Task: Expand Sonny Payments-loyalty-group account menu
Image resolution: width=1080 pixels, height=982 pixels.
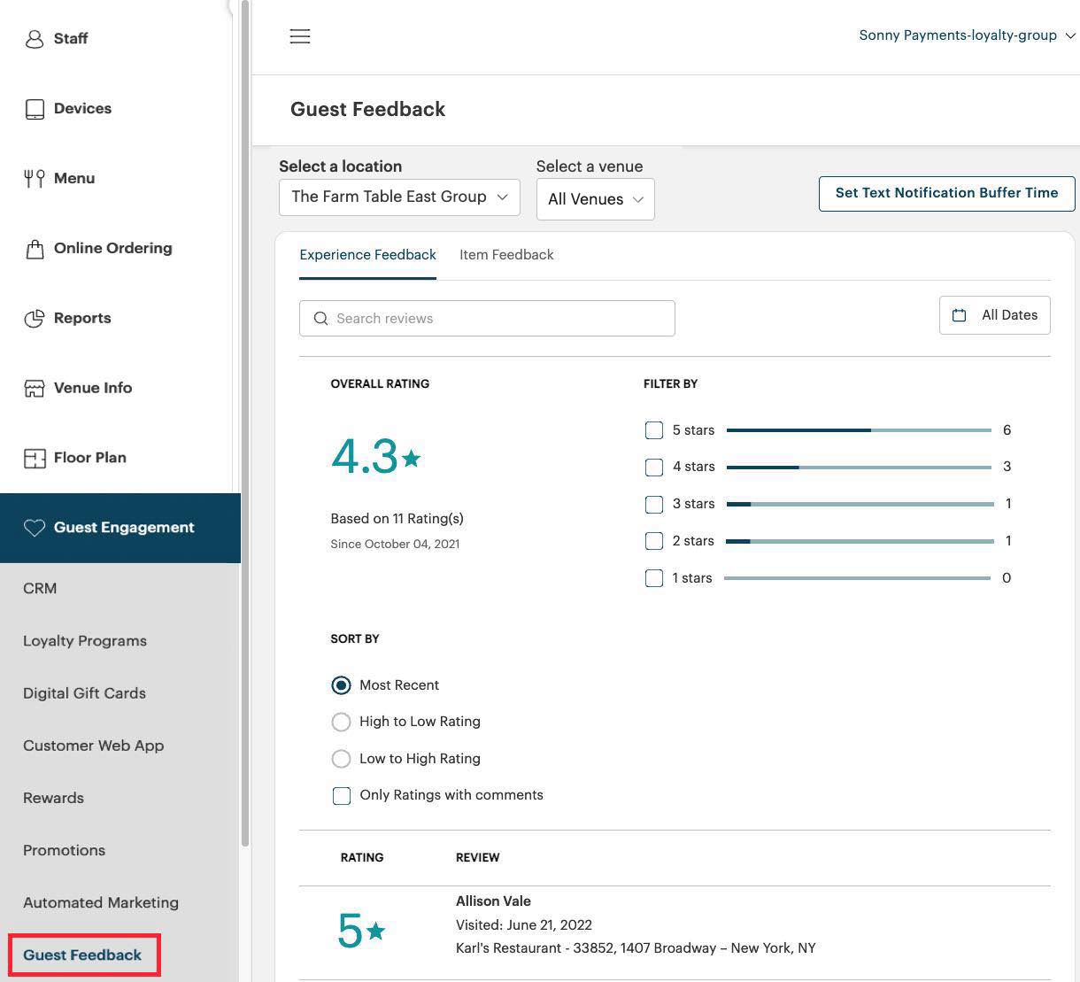Action: click(x=967, y=35)
